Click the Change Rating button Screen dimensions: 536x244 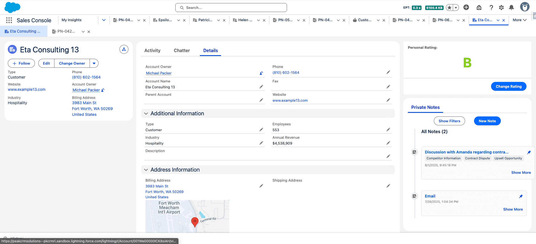[x=508, y=87]
